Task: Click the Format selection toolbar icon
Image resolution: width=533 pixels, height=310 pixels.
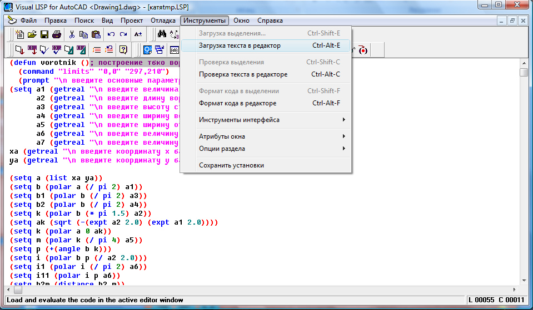Action: [x=81, y=50]
